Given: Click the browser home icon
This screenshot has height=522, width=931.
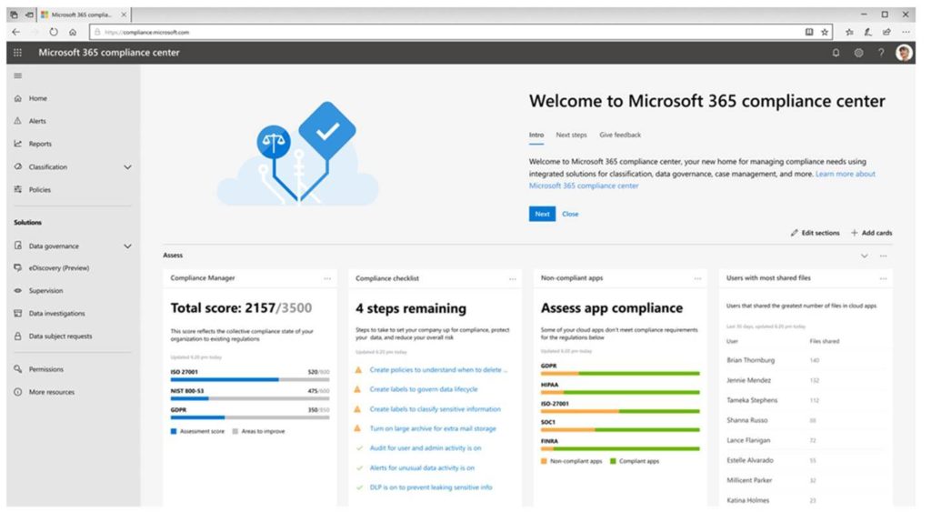Looking at the screenshot, I should [x=73, y=32].
